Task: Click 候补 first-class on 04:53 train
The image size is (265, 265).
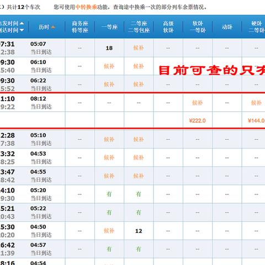Action: click(x=109, y=157)
